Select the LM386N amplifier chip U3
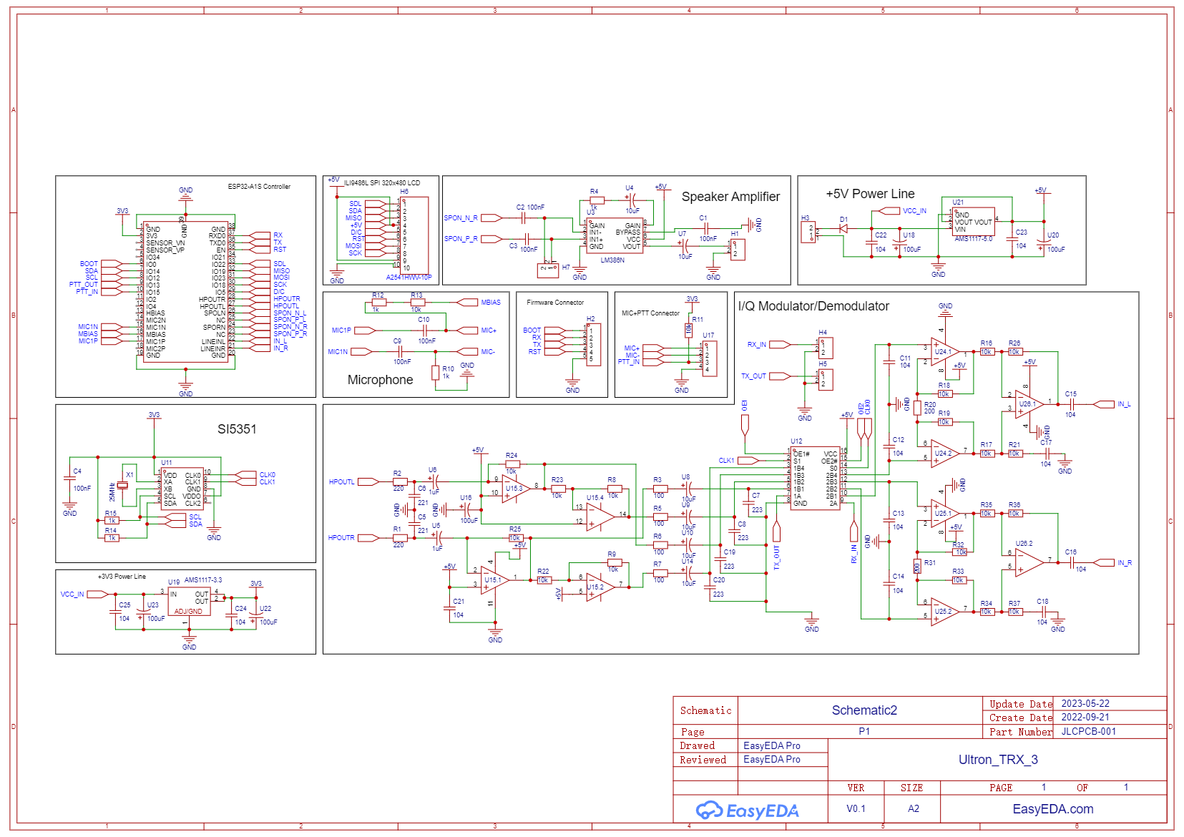Image resolution: width=1184 pixels, height=837 pixels. (x=615, y=236)
